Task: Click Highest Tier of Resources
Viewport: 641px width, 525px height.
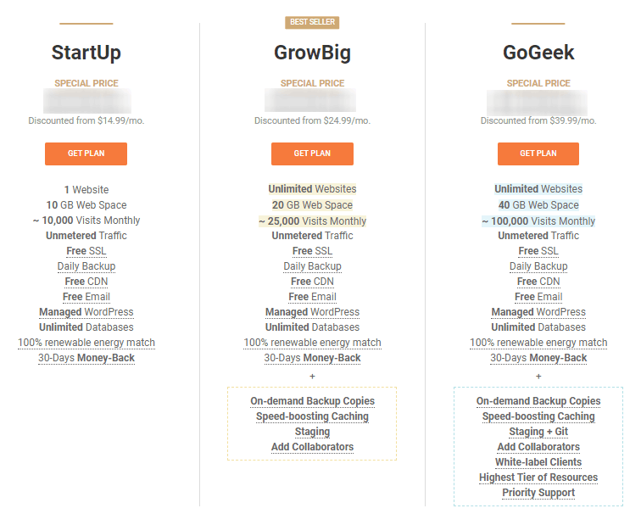Action: pos(538,478)
